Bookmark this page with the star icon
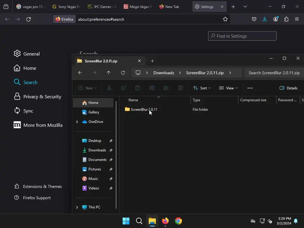Viewport: 304px width, 228px height. tap(225, 19)
